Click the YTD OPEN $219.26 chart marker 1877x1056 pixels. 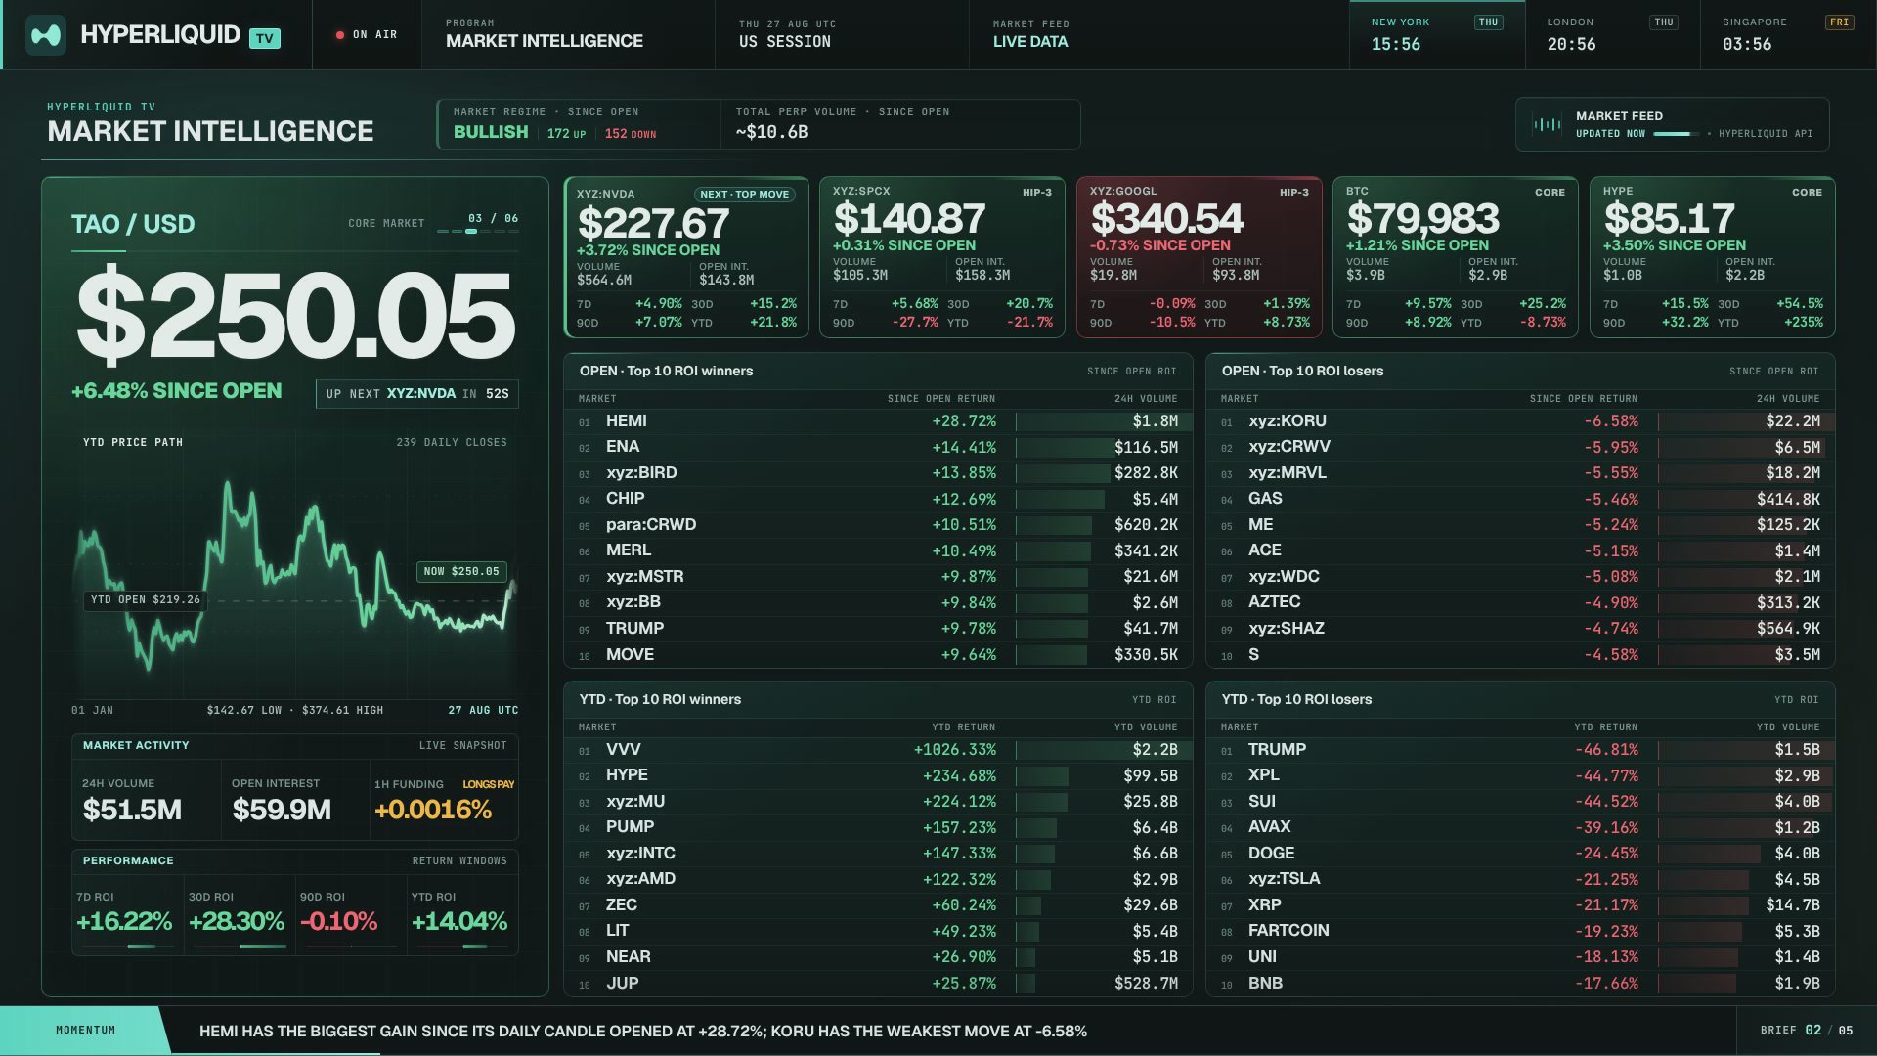tap(145, 599)
